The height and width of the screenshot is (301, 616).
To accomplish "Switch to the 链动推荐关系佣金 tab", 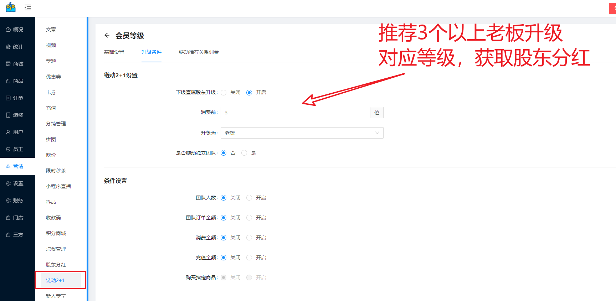I will (199, 52).
